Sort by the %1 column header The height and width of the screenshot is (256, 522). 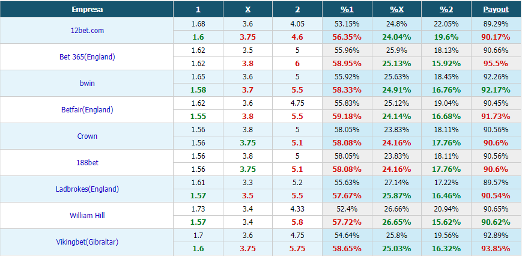pyautogui.click(x=347, y=10)
